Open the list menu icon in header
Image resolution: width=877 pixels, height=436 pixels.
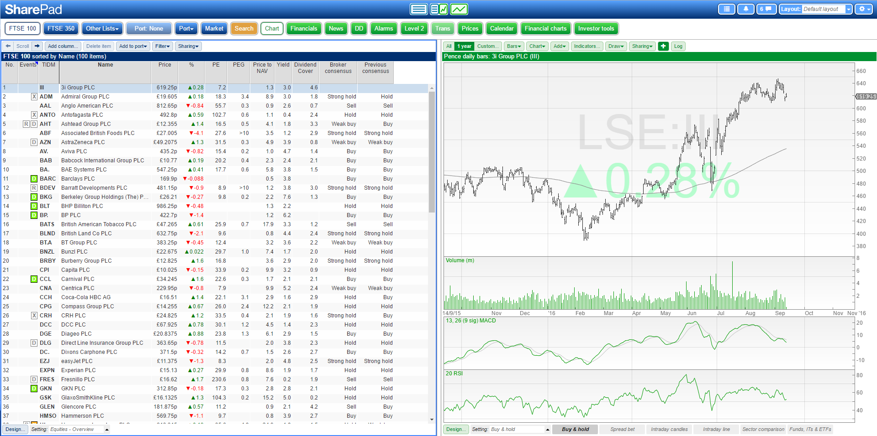point(726,9)
